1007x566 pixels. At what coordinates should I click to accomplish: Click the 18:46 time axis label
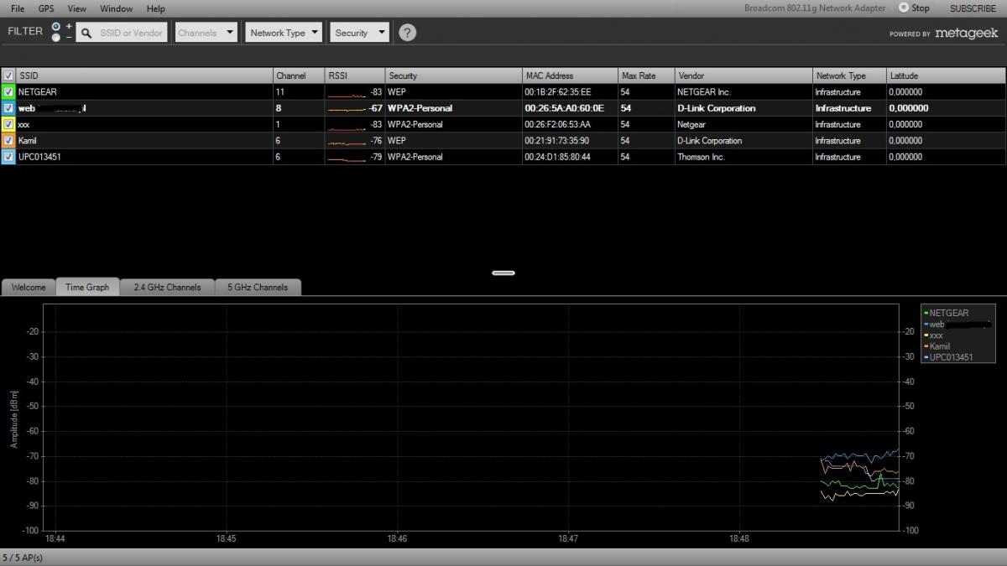pyautogui.click(x=397, y=539)
